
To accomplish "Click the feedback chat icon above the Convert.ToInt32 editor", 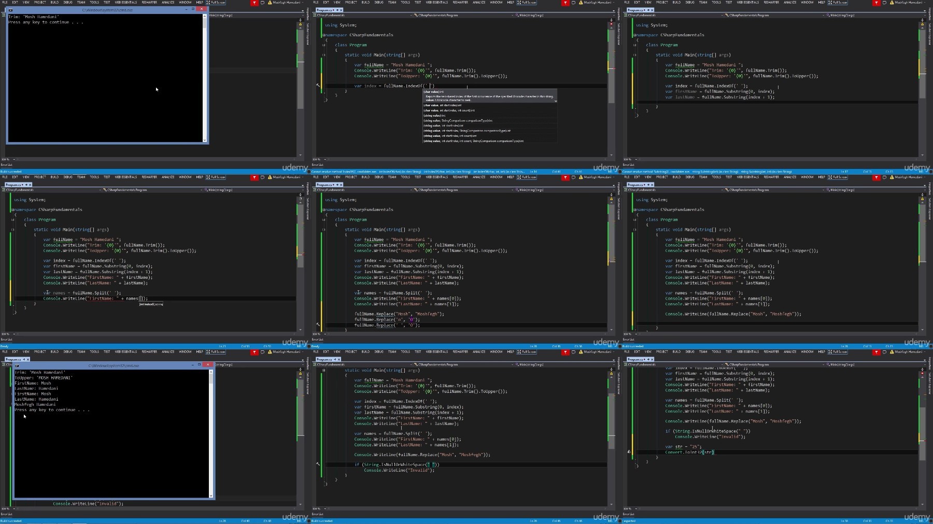I will click(x=884, y=352).
